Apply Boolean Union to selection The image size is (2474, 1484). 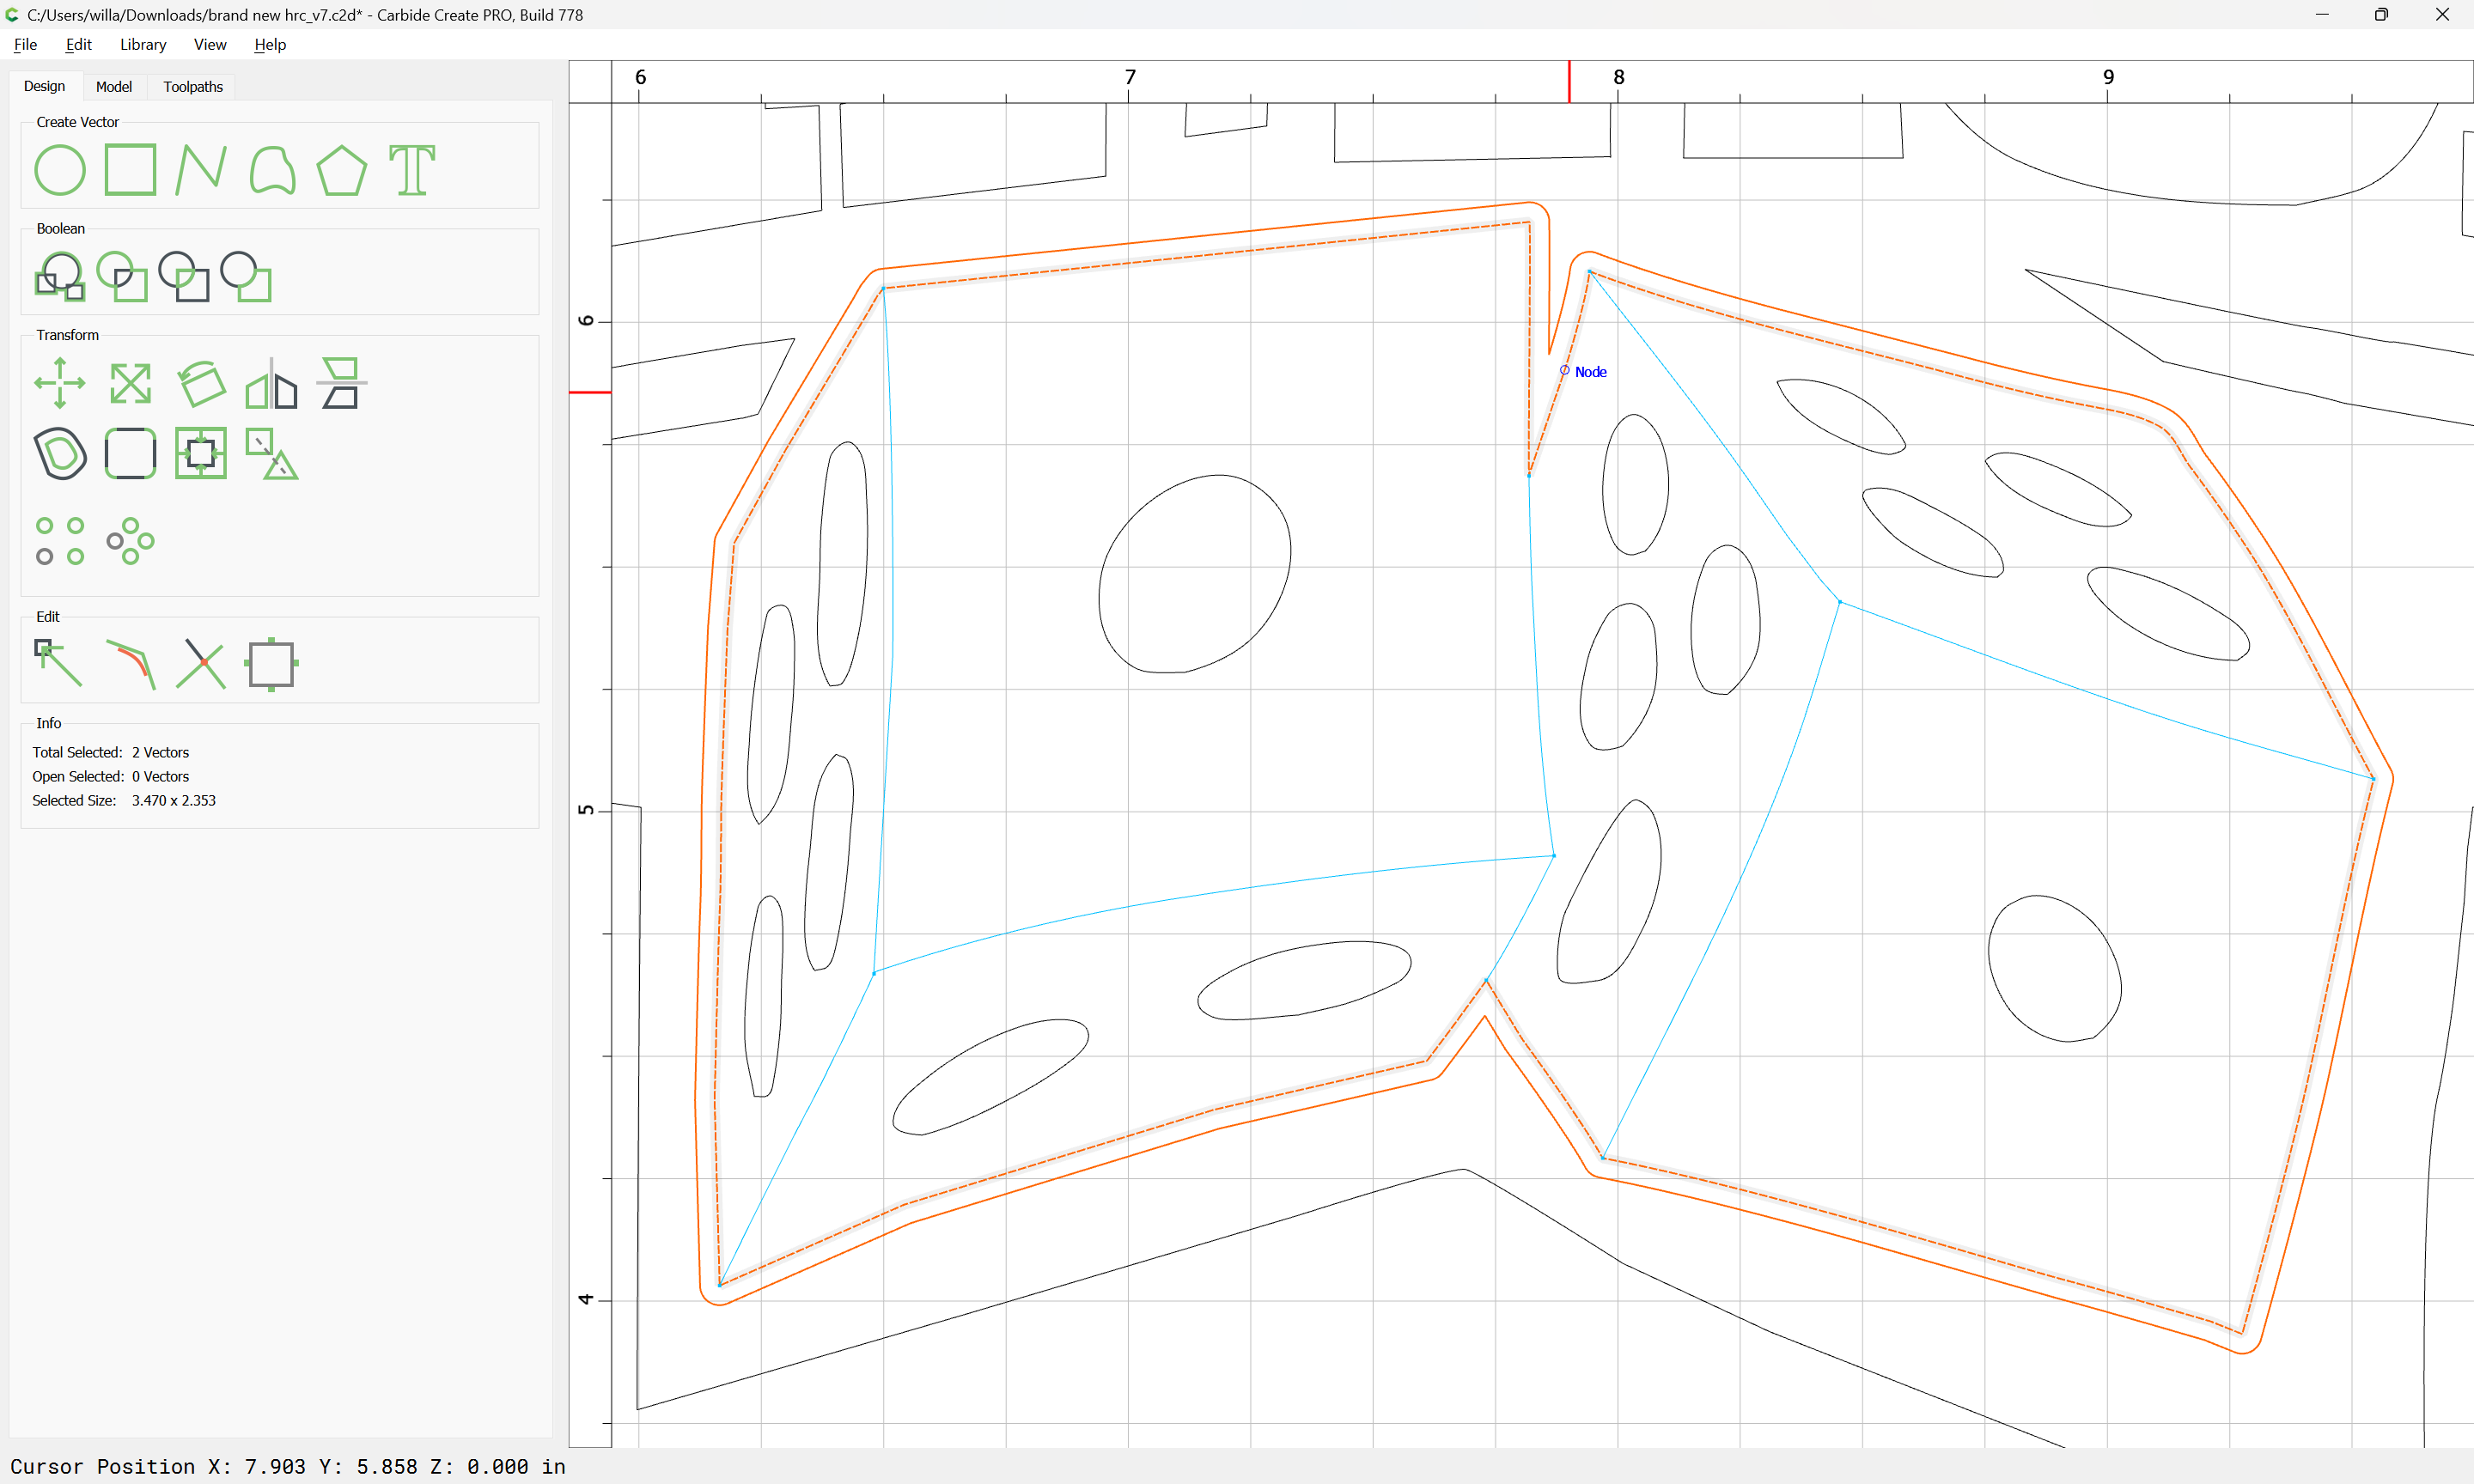(60, 277)
